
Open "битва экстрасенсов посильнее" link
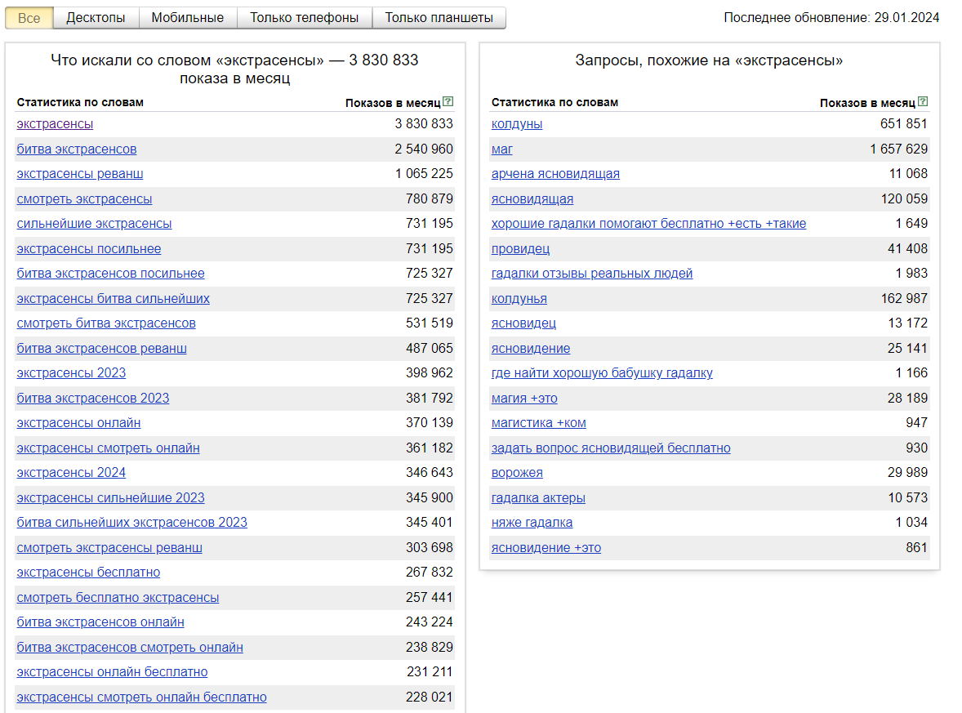(x=110, y=273)
